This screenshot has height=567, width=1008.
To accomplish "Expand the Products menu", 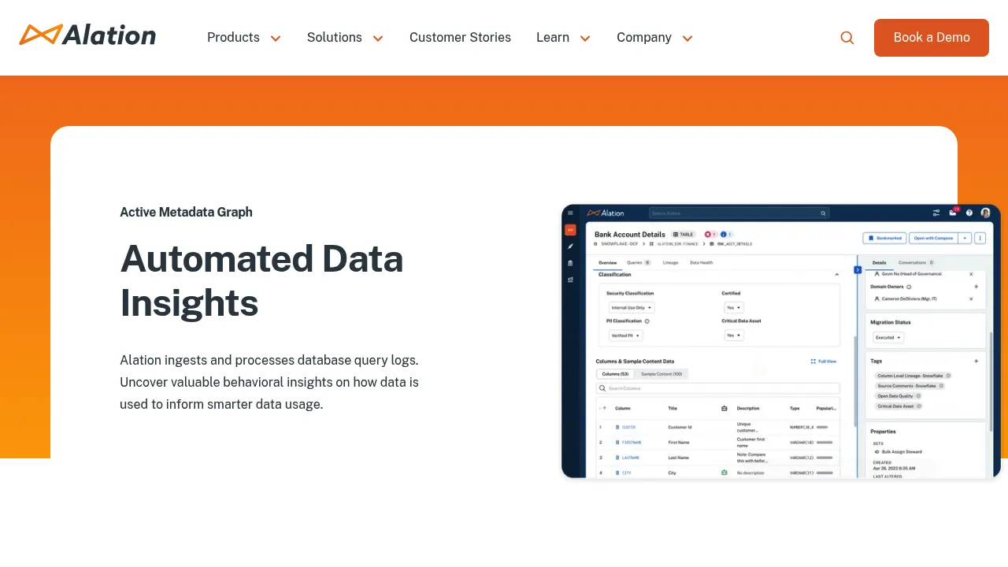I will click(244, 38).
